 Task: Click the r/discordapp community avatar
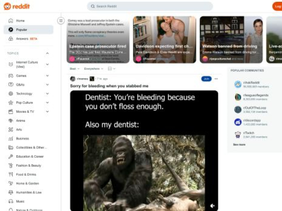point(238,122)
